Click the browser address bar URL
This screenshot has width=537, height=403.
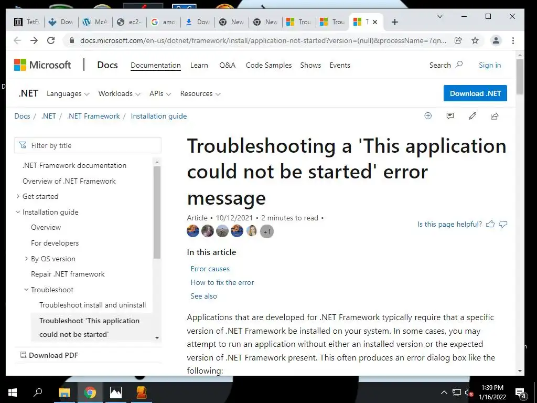[x=263, y=40]
